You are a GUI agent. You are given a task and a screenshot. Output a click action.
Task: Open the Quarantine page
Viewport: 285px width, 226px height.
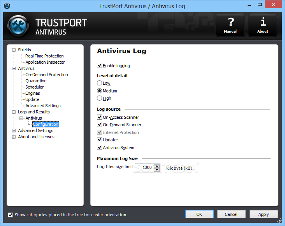[36, 81]
